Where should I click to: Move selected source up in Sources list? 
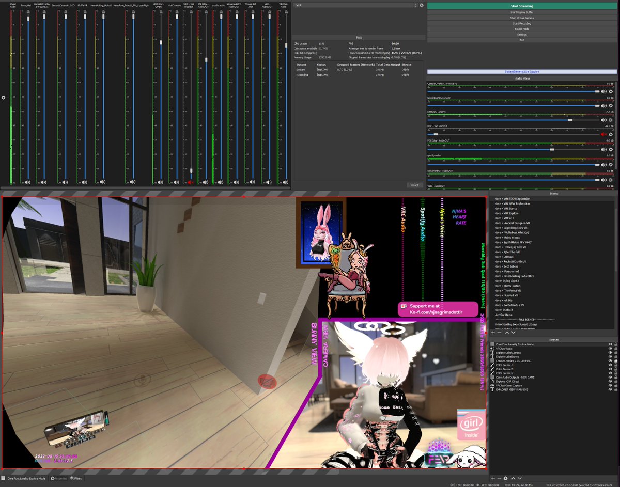click(513, 479)
